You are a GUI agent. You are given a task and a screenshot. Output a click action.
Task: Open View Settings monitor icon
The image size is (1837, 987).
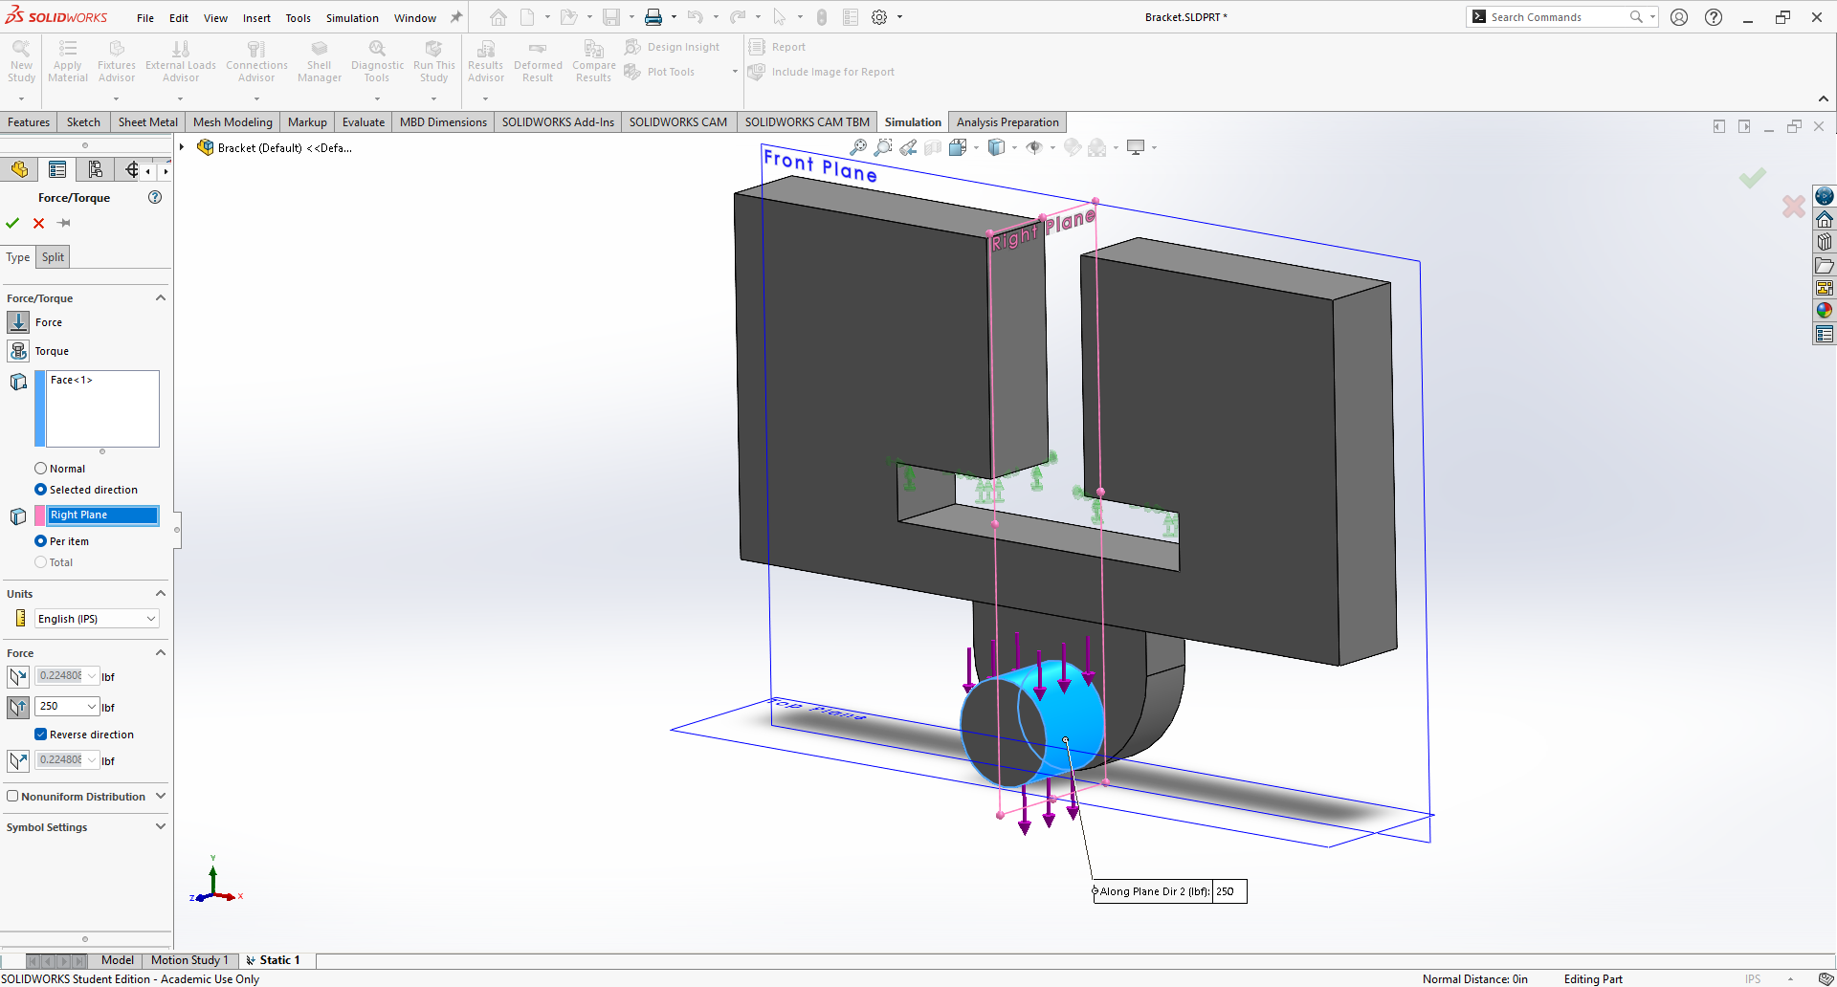click(1136, 147)
